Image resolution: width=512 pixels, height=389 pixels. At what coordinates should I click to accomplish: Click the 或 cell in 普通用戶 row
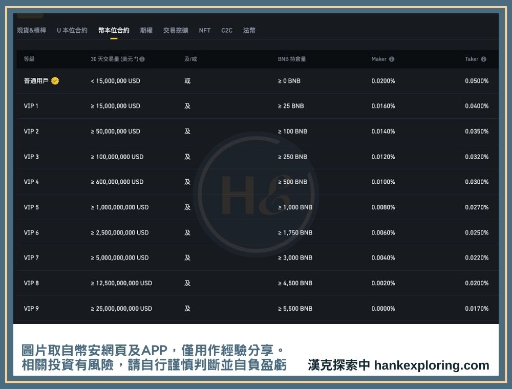pyautogui.click(x=187, y=81)
